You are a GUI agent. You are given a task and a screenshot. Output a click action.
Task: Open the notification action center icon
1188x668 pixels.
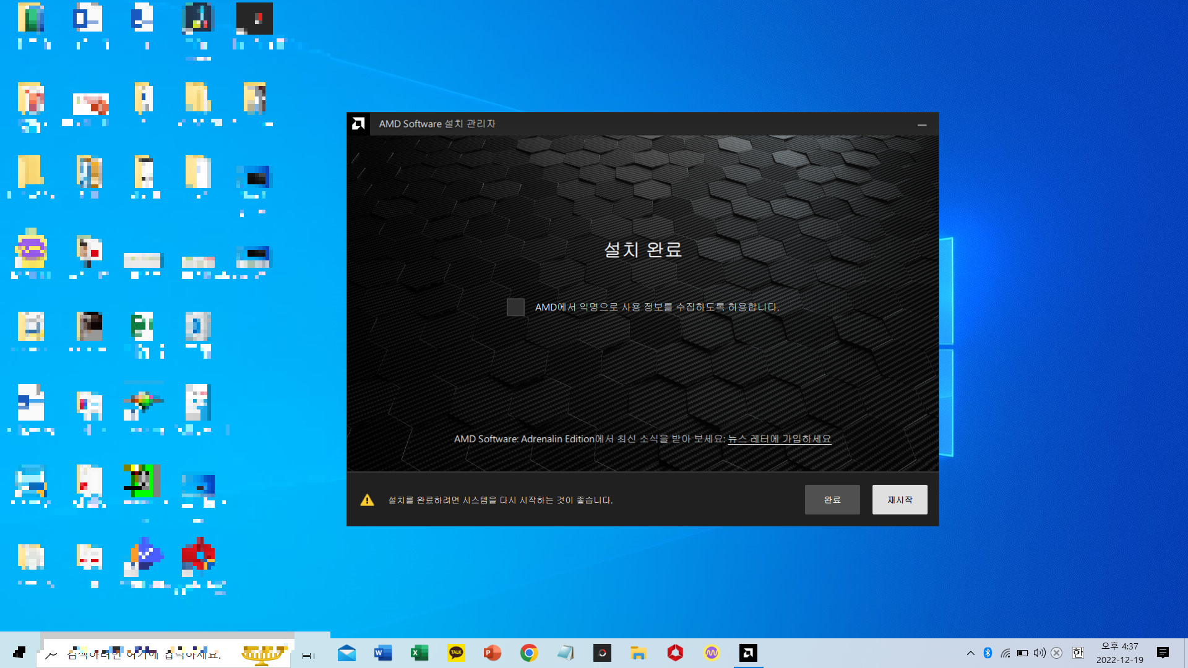[1163, 653]
